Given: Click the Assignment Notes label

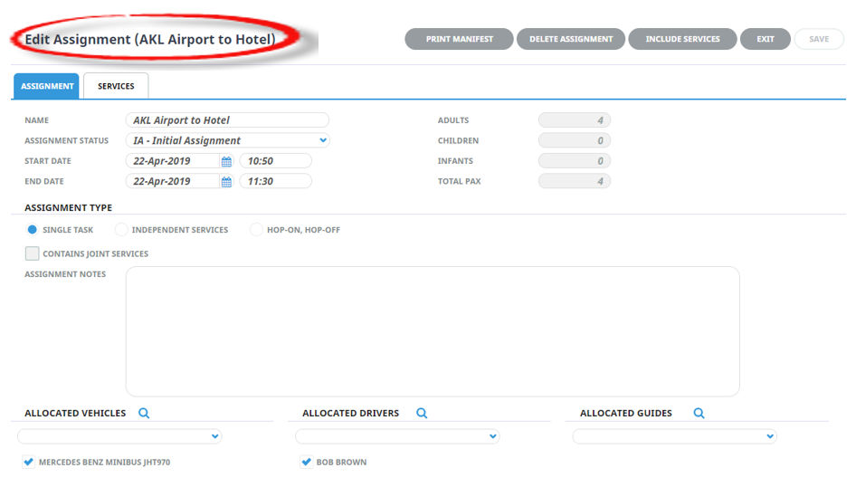Looking at the screenshot, I should click(x=65, y=274).
